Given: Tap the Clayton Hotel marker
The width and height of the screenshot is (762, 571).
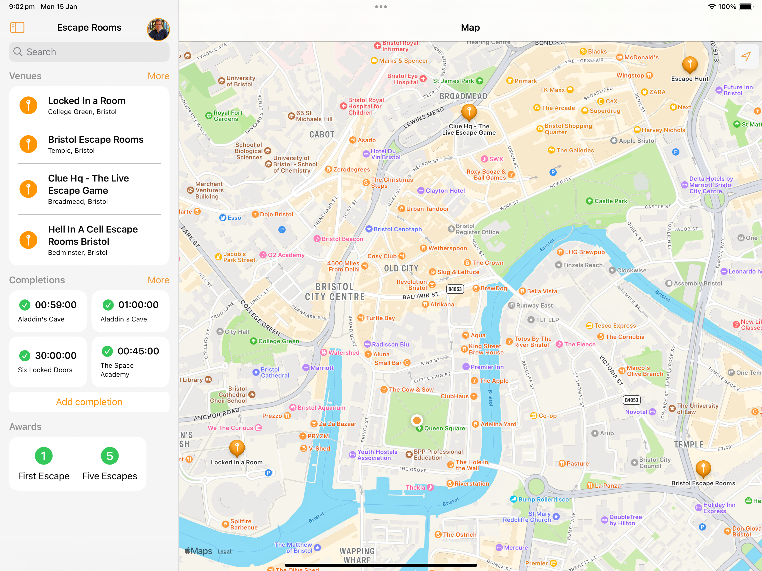Looking at the screenshot, I should [421, 191].
